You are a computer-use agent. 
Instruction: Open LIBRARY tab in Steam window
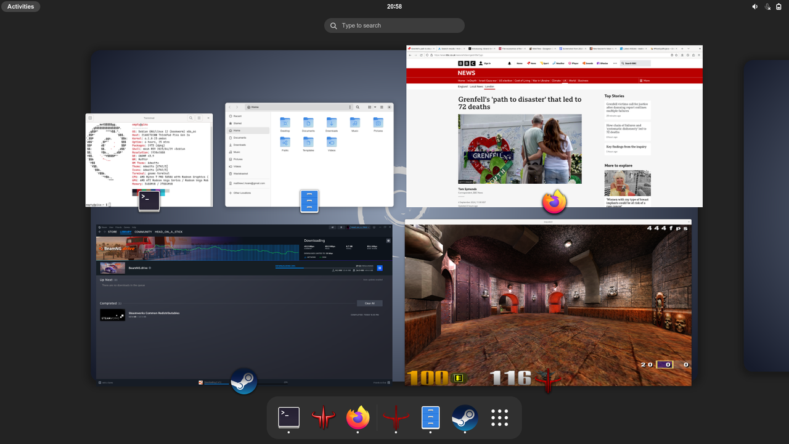tap(126, 232)
